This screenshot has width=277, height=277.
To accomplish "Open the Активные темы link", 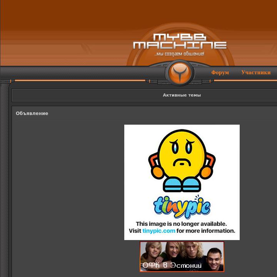I will [x=182, y=95].
